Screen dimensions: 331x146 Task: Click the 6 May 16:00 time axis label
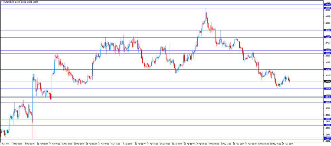coord(226,144)
